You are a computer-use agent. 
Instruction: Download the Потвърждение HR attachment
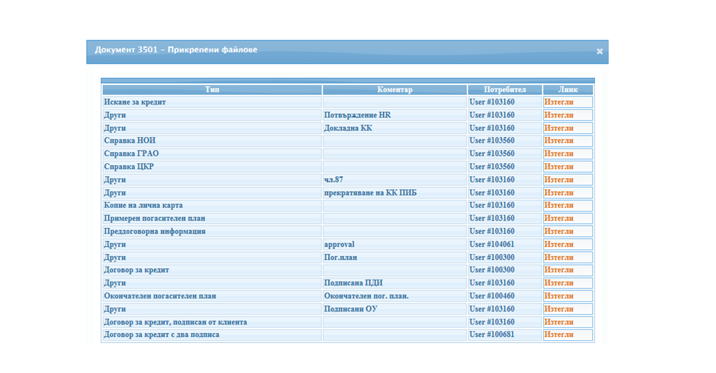click(558, 115)
